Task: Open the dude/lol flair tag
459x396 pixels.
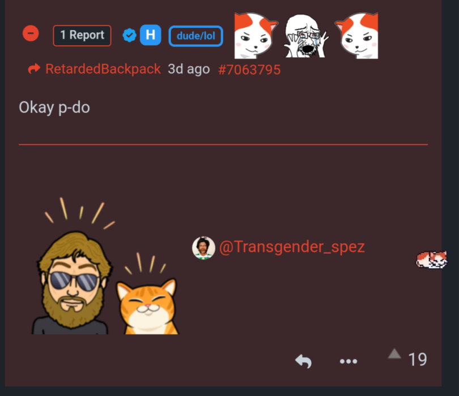Action: point(196,36)
